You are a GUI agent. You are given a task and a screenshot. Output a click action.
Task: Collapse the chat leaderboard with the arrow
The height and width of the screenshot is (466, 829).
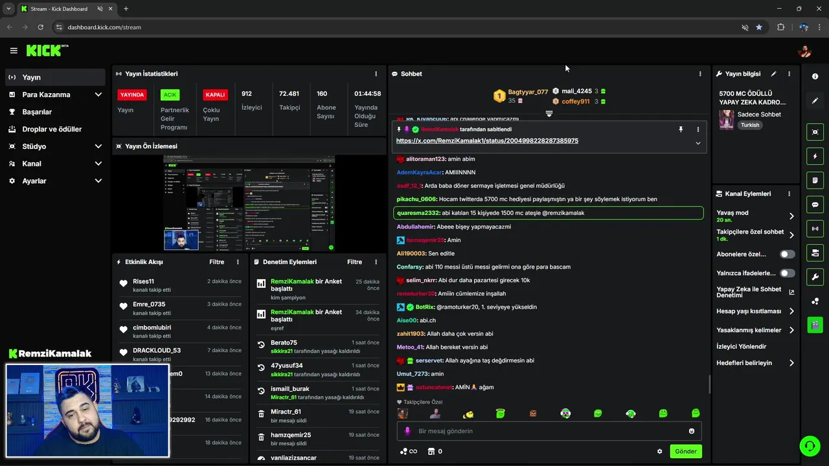click(x=549, y=114)
